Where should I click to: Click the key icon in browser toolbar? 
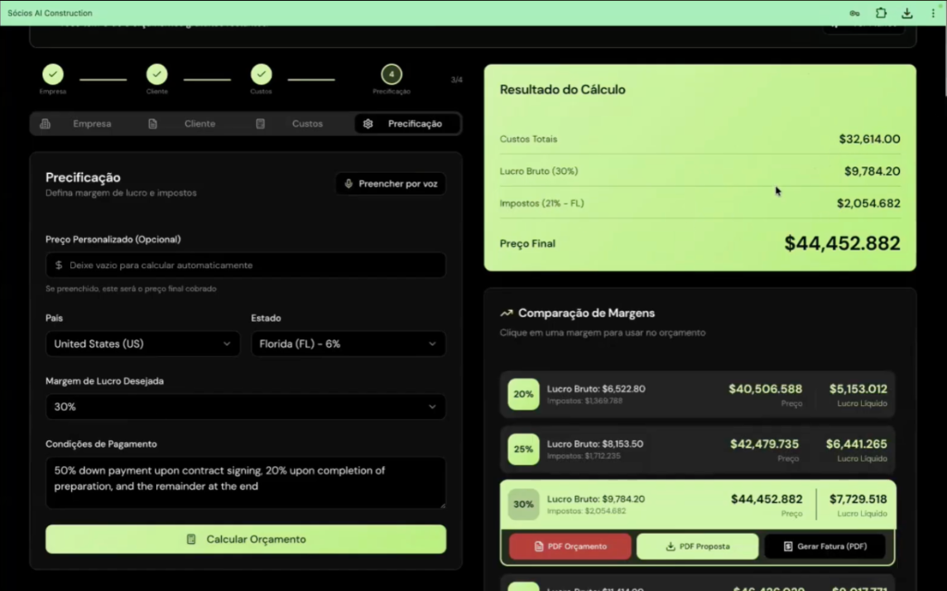855,13
